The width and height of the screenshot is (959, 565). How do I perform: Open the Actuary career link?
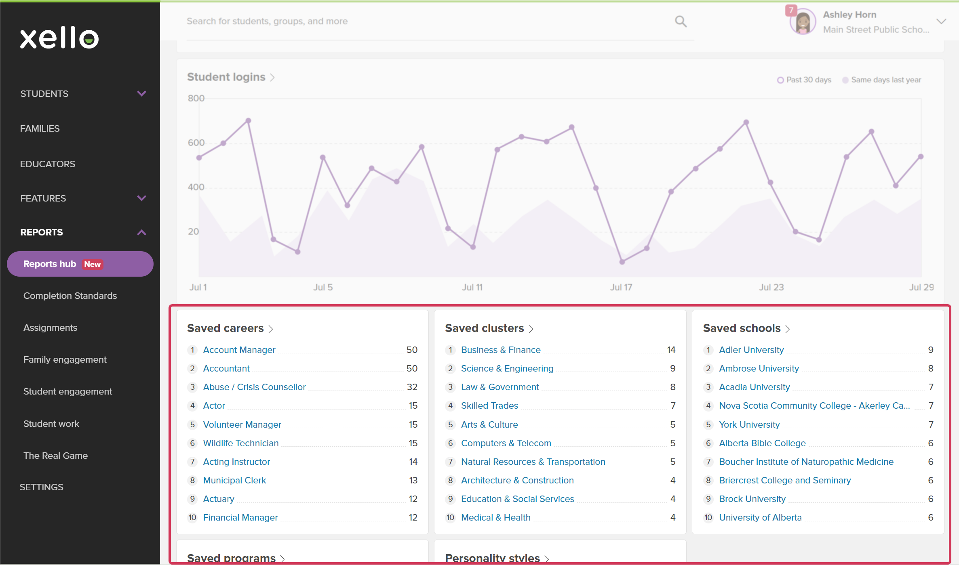[x=219, y=499]
